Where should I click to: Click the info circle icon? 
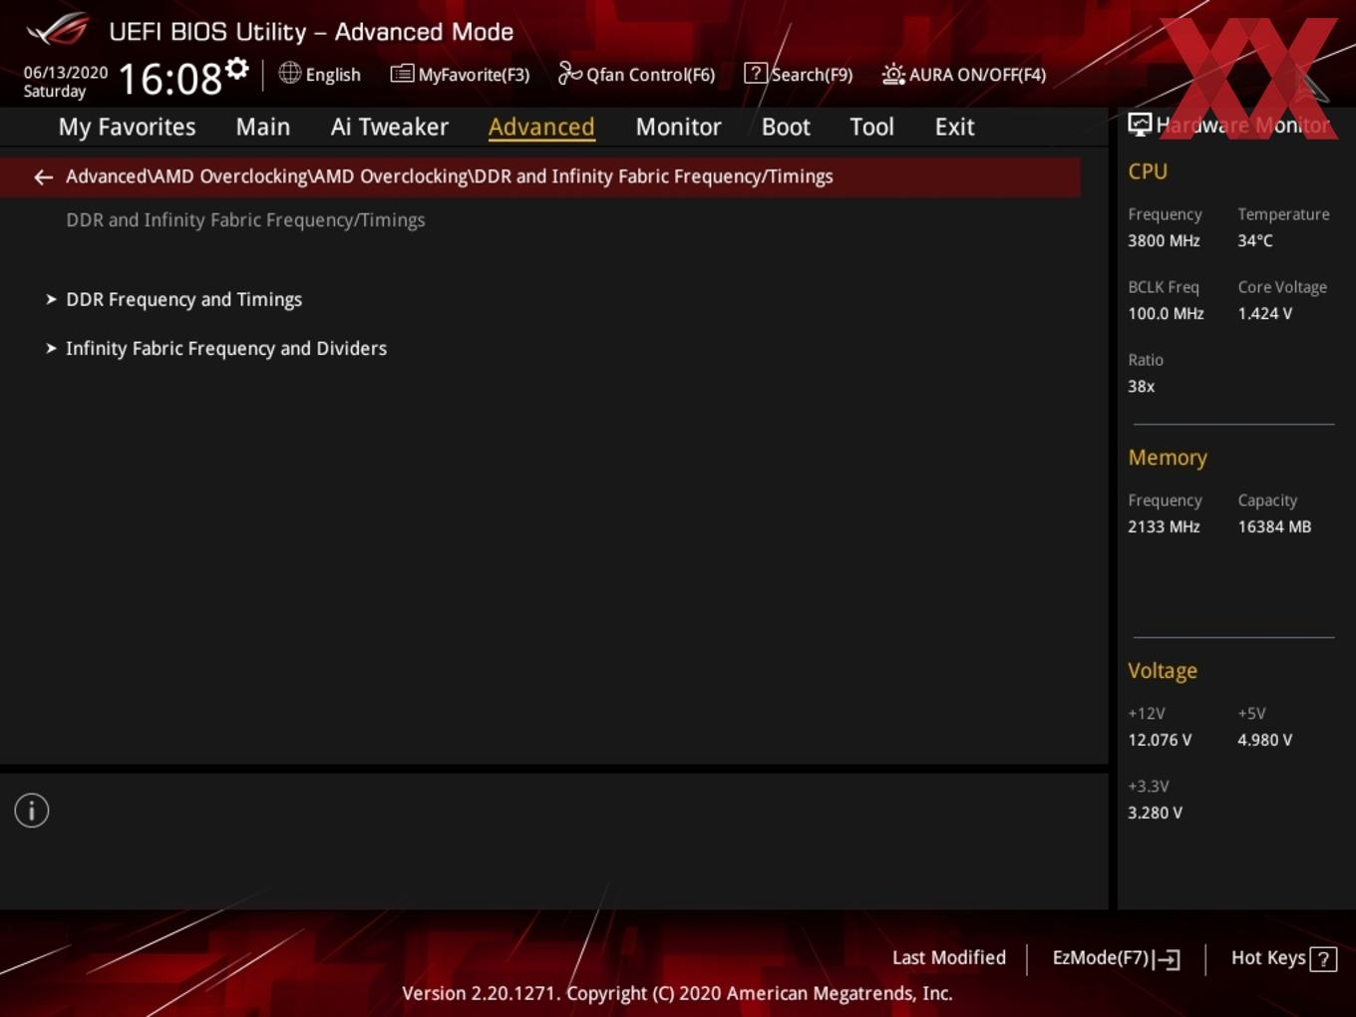pyautogui.click(x=32, y=811)
